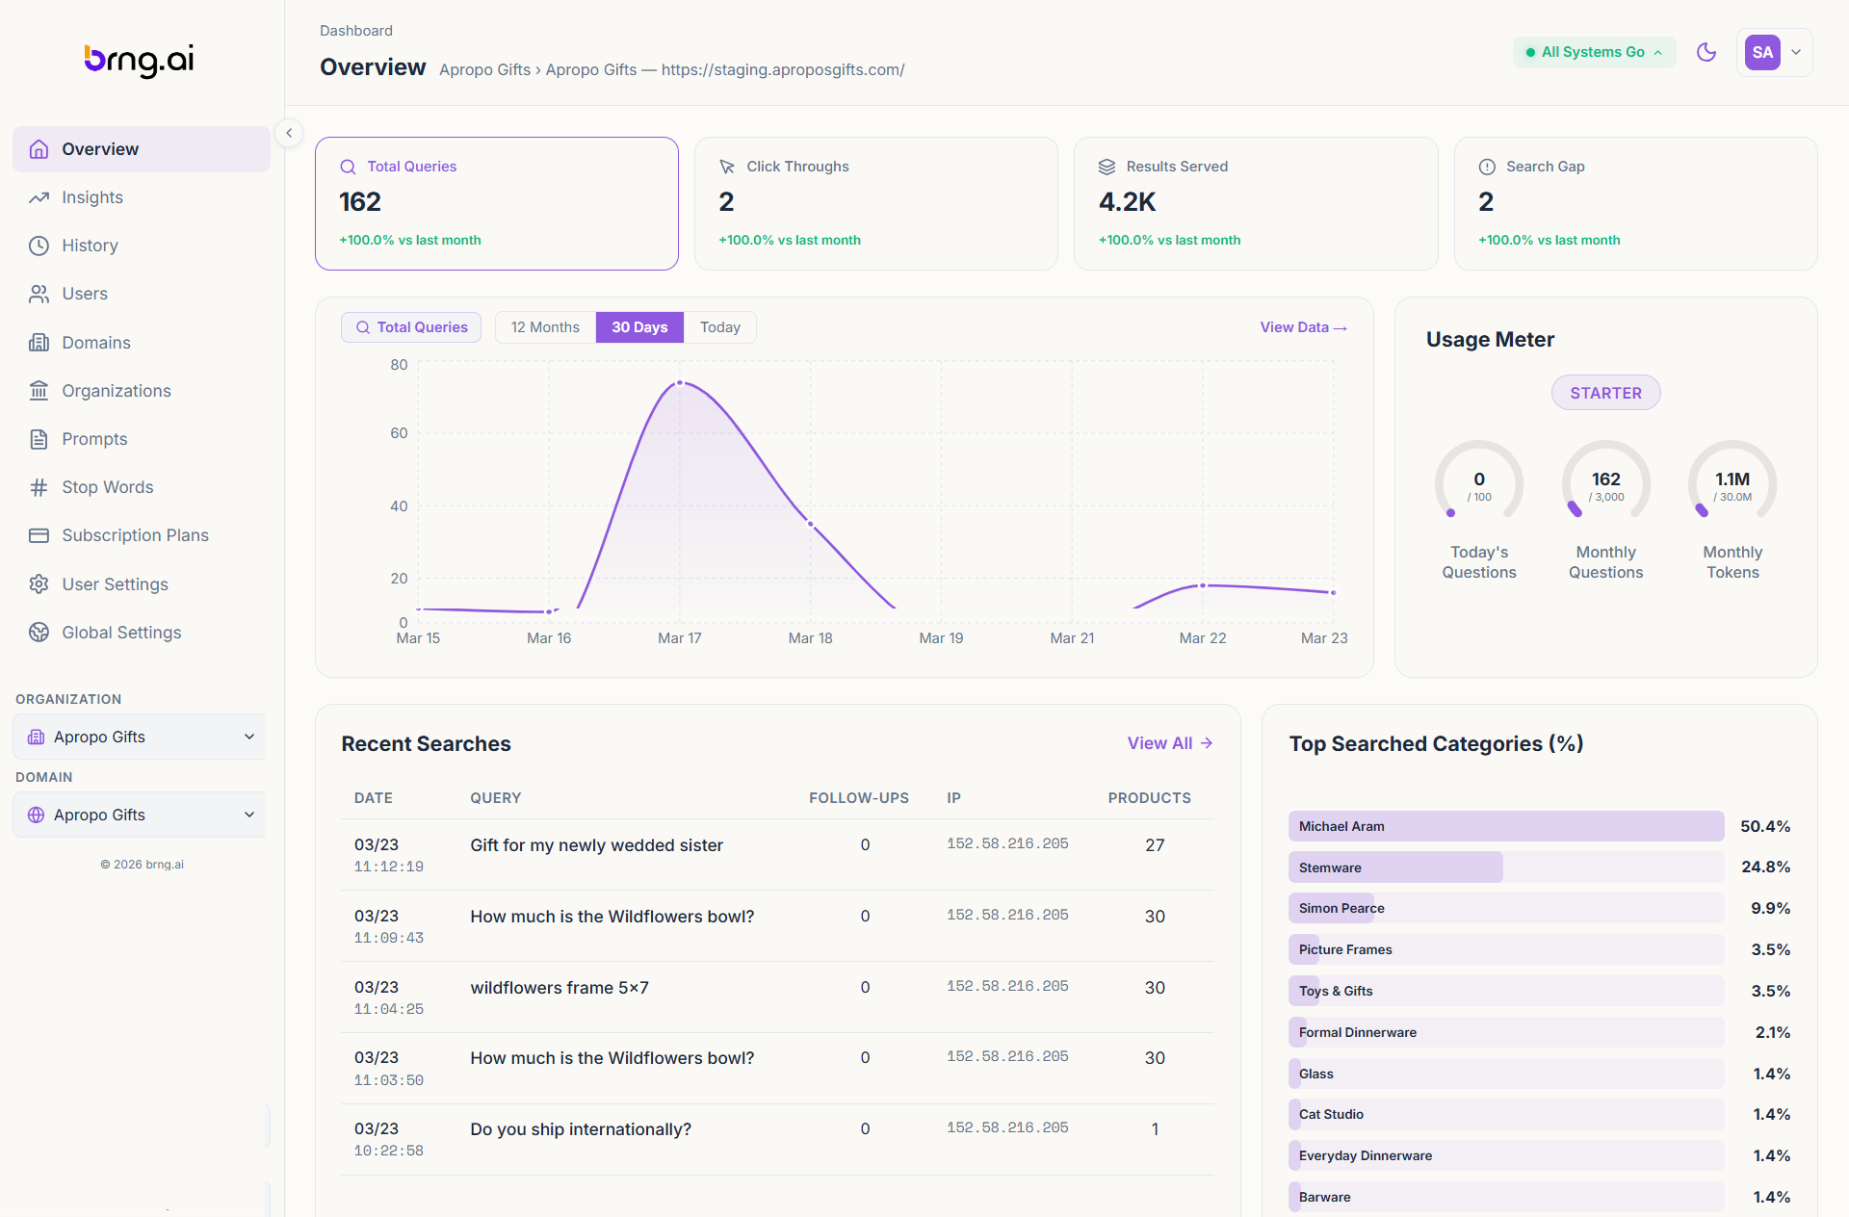Collapse the sidebar with arrow button
Viewport: 1849px width, 1217px height.
(x=289, y=133)
